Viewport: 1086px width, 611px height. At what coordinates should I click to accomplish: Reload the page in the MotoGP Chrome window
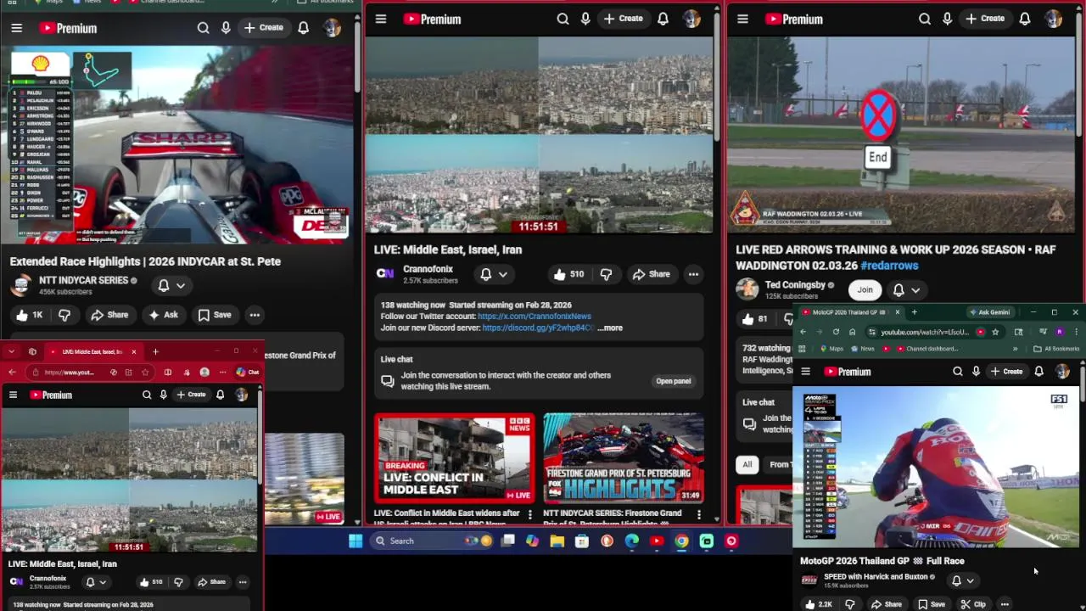coord(836,332)
